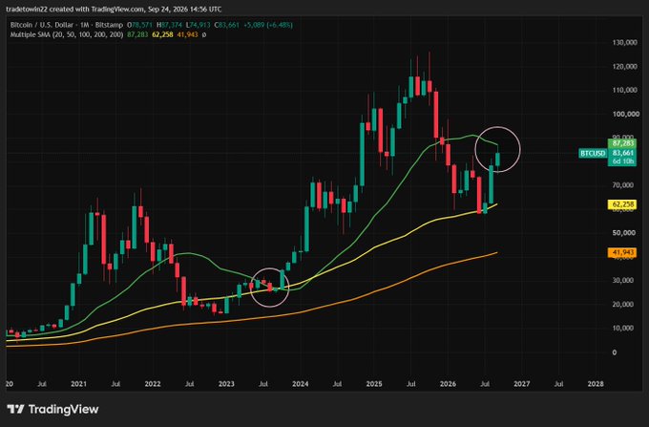Click the 2024 label on the time axis
This screenshot has height=427, width=649.
(x=300, y=384)
